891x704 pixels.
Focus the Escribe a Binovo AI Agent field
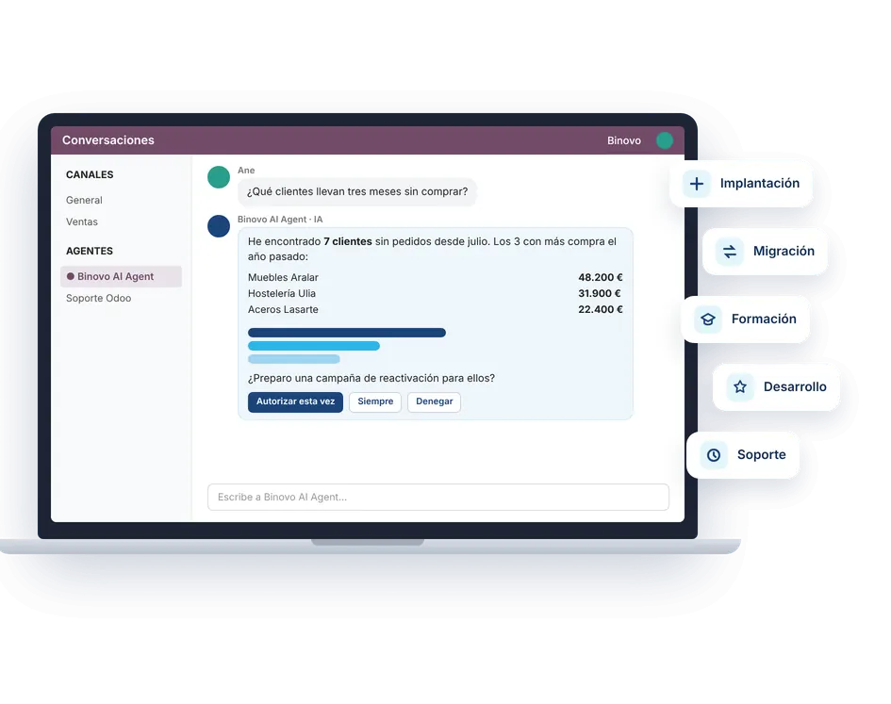coord(438,498)
